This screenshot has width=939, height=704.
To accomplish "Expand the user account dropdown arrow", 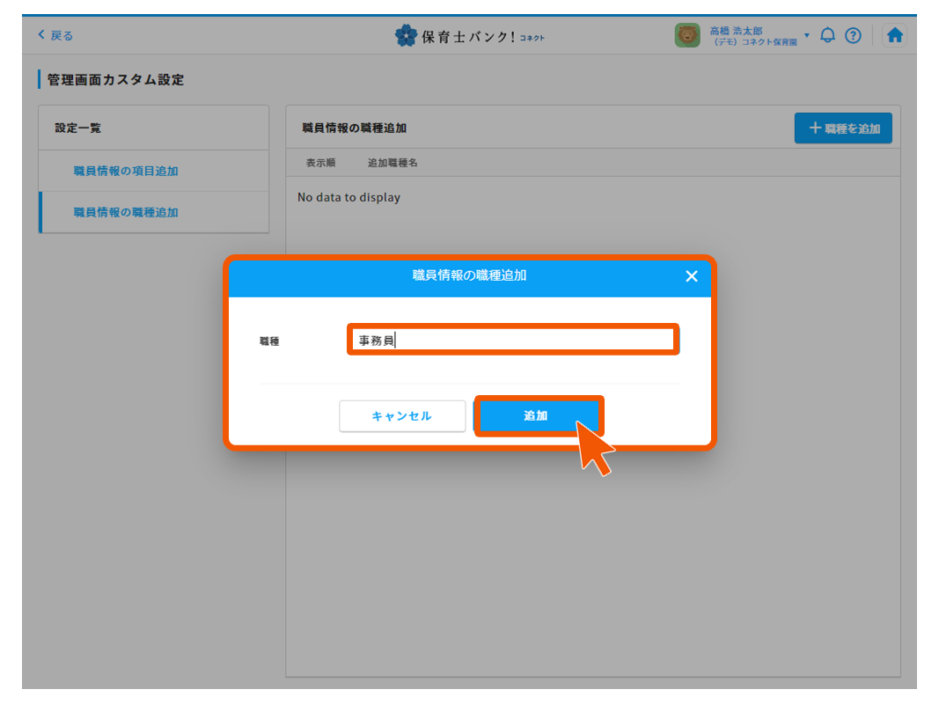I will click(x=807, y=35).
